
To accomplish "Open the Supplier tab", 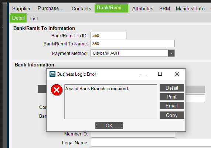I will coord(21,8).
